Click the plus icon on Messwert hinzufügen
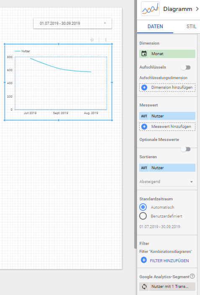Image resolution: width=200 pixels, height=295 pixels. (144, 127)
